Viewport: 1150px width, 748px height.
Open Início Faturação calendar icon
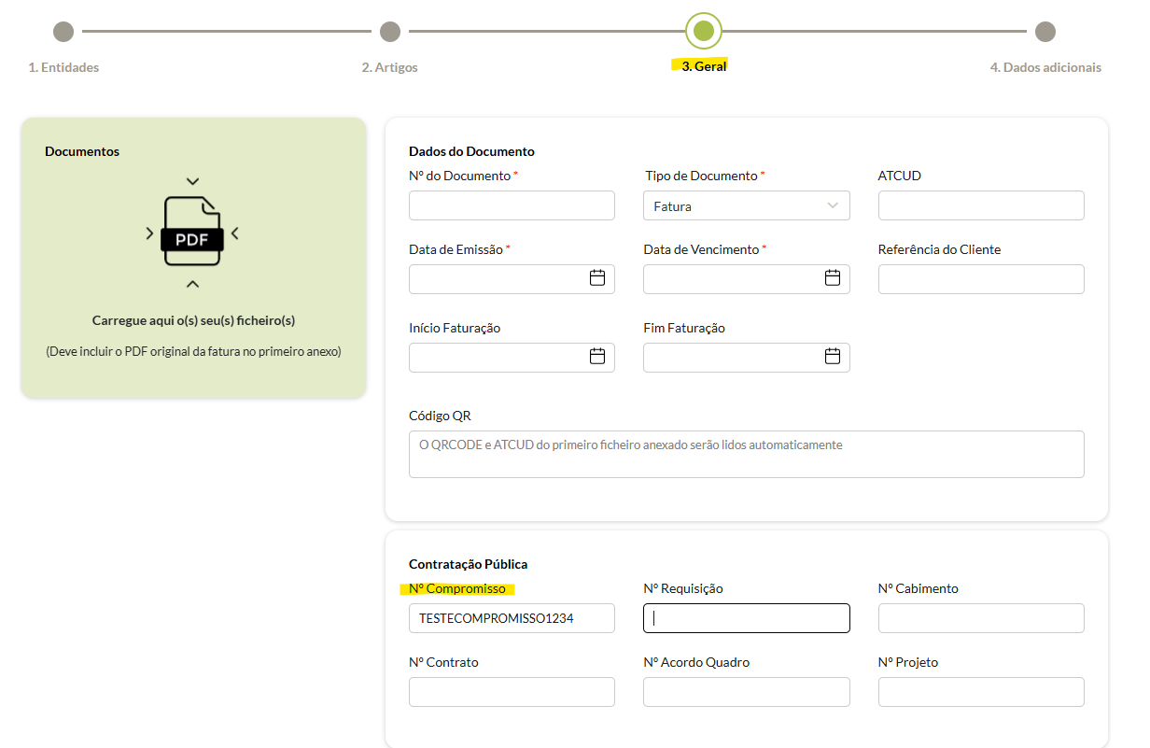click(597, 357)
